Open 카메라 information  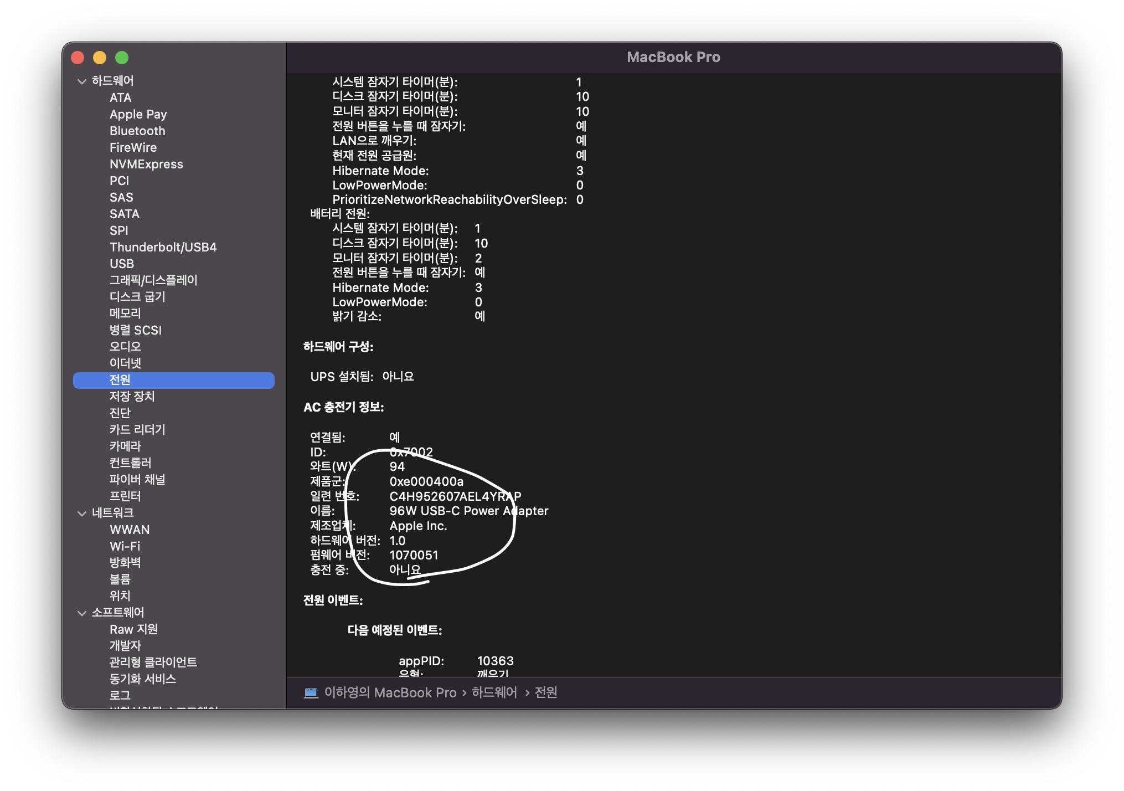pos(125,446)
